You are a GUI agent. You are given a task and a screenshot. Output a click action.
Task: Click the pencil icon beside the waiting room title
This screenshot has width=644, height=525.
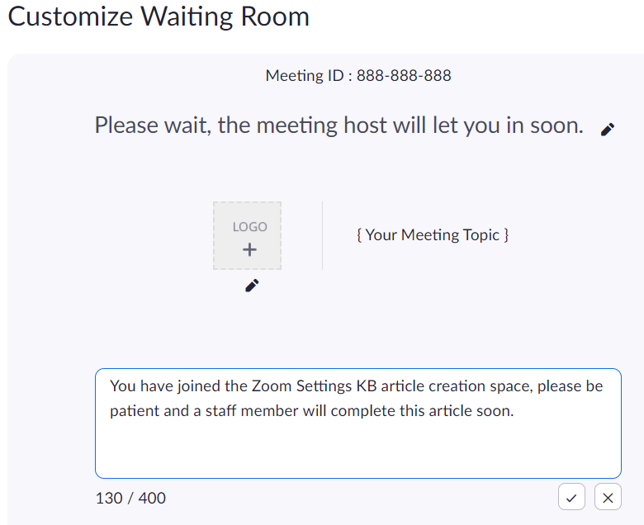click(608, 129)
